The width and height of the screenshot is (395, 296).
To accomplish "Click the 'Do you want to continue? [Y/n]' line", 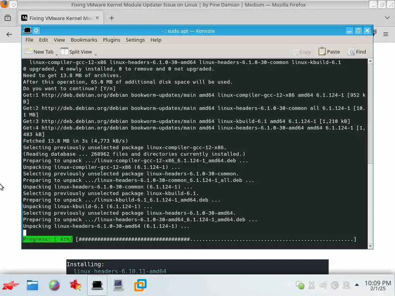I will point(69,88).
